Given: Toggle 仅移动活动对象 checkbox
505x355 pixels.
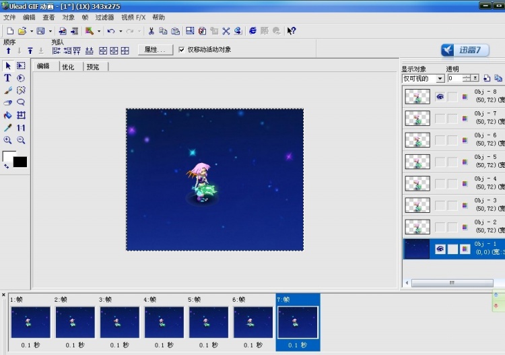Looking at the screenshot, I should [182, 49].
